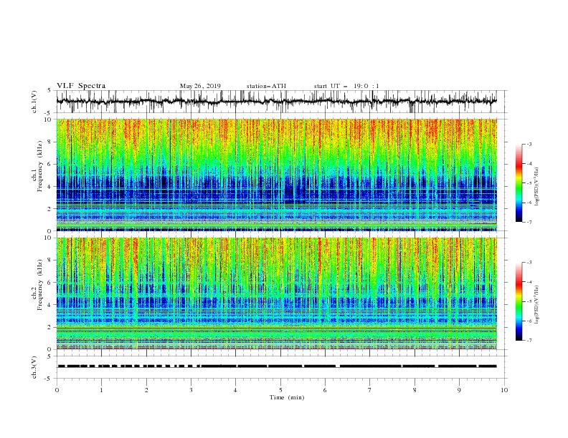Click the "-3" label on ch.1 colorbar
This screenshot has width=568, height=438.
(x=529, y=144)
